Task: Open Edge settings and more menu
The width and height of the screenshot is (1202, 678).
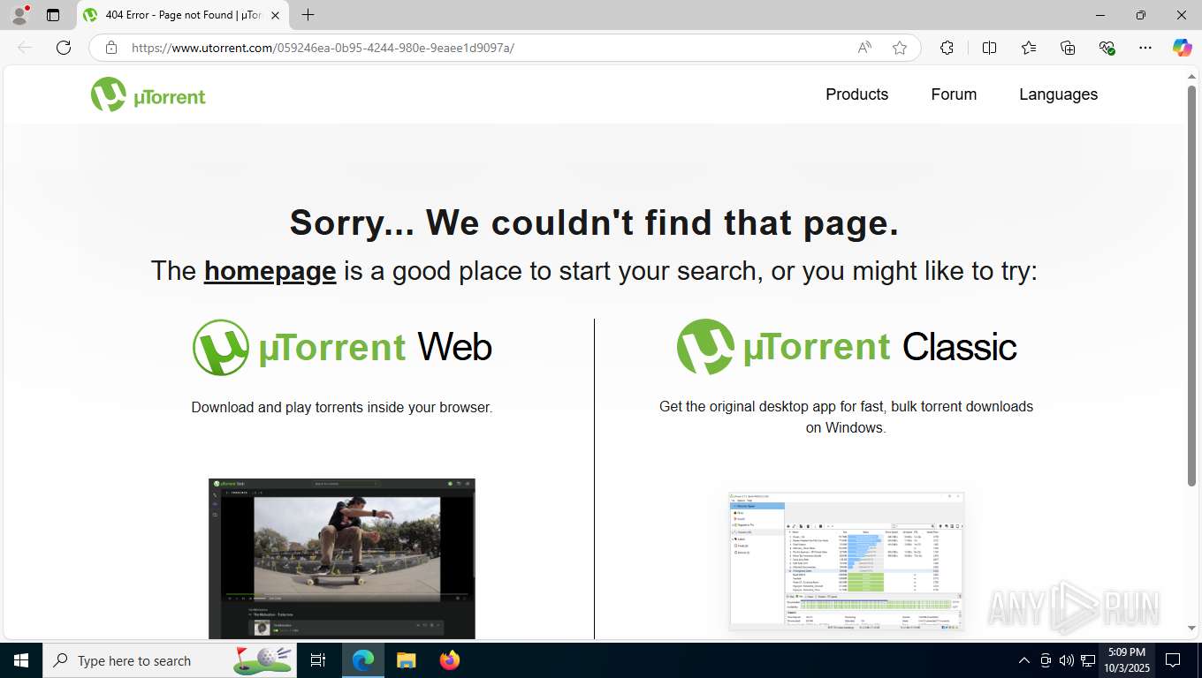Action: tap(1145, 48)
